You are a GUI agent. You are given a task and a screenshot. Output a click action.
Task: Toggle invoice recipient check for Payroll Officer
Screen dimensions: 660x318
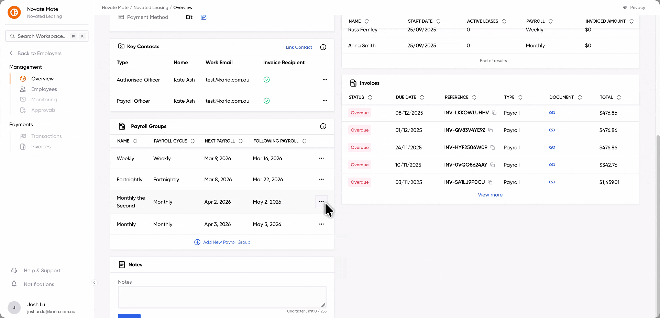tap(266, 101)
